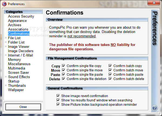162x116 pixels.
Task: Expand the Image Viewer category
Action: pos(6,47)
